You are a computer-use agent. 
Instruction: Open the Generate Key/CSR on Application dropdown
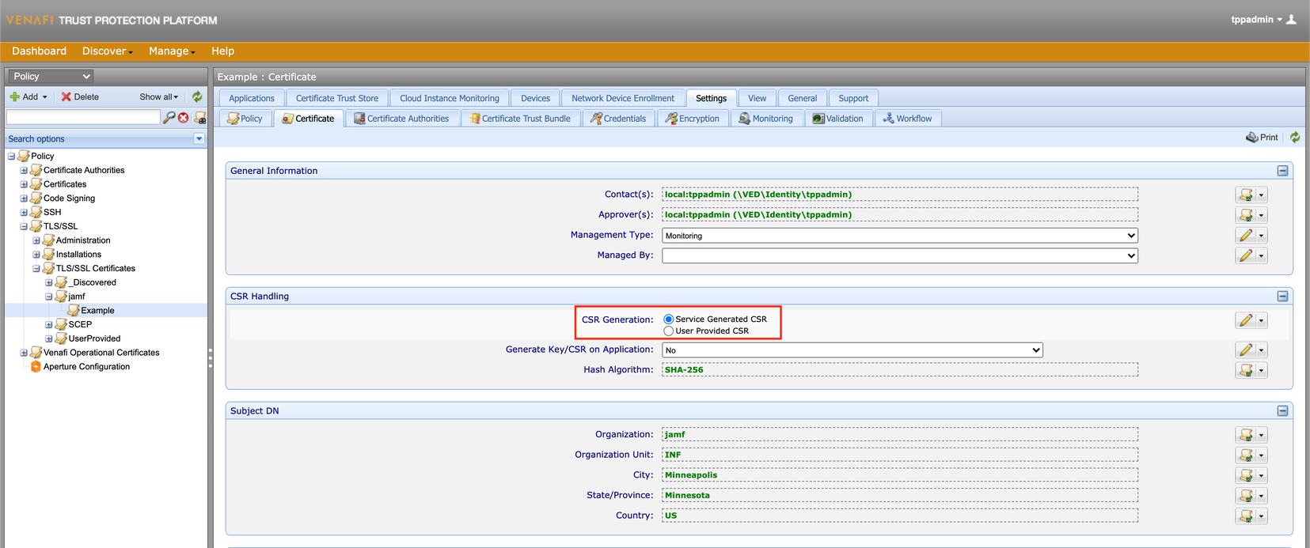852,350
